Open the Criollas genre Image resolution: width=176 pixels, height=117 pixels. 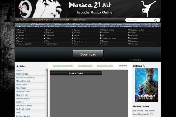click(x=21, y=35)
